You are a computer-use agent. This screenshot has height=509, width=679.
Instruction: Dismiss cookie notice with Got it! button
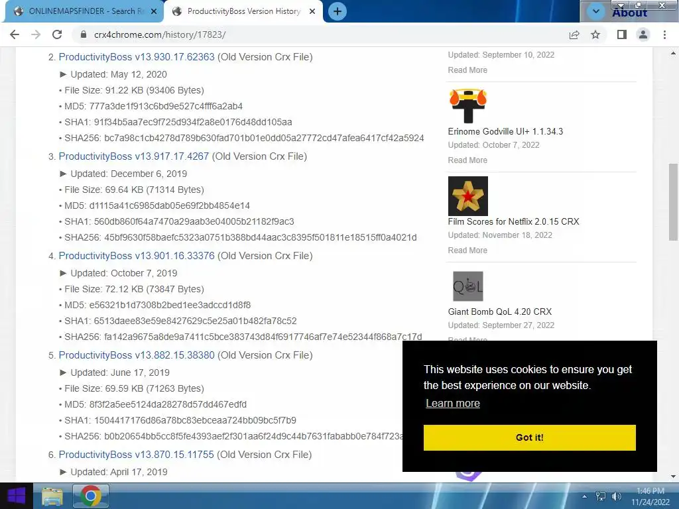click(530, 437)
